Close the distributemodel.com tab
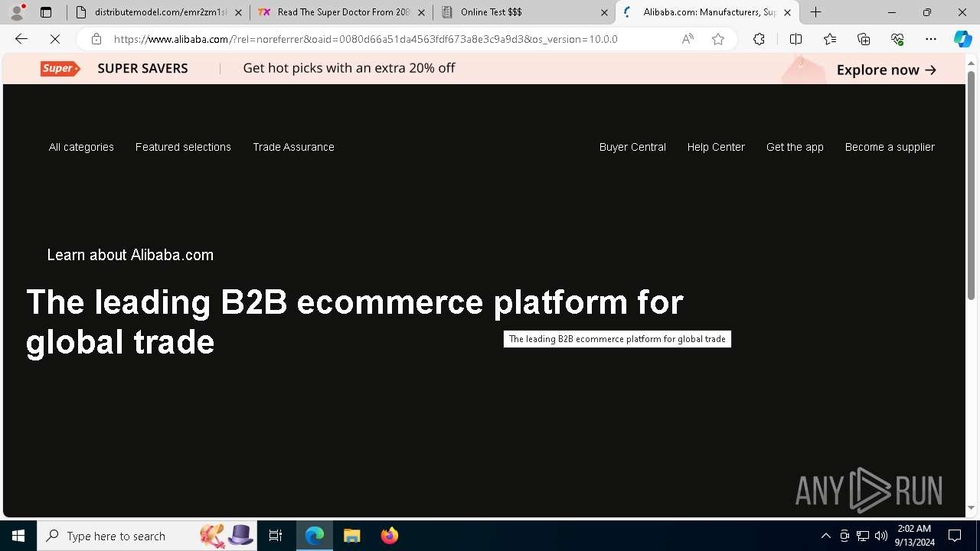 tap(239, 12)
